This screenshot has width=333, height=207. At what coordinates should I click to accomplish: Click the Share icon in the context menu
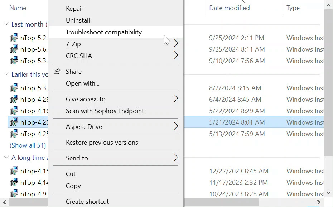[57, 71]
